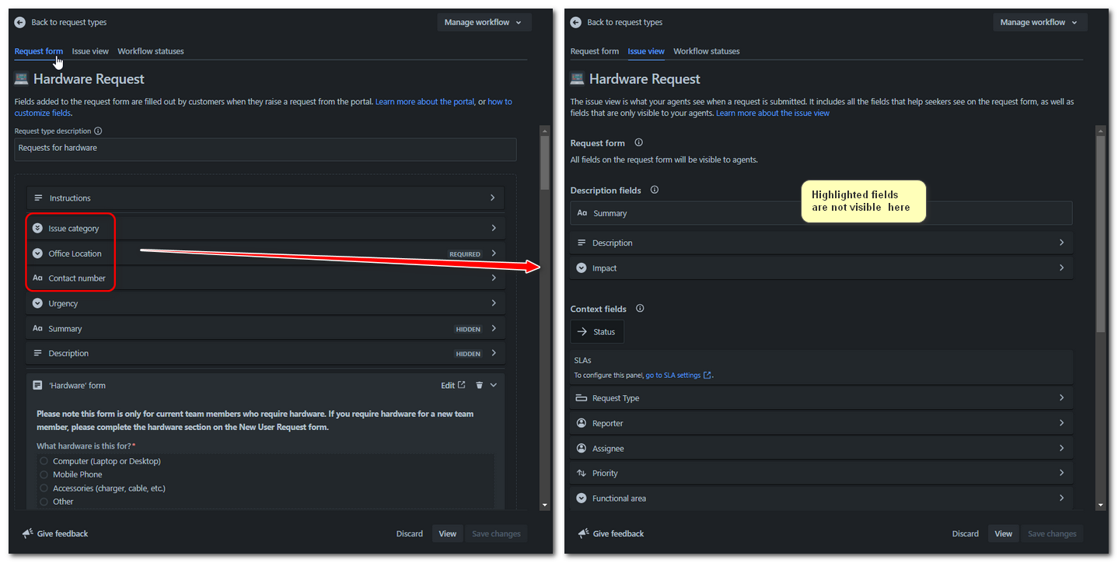
Task: Click the trash icon on the 'Hardware' form
Action: 479,385
